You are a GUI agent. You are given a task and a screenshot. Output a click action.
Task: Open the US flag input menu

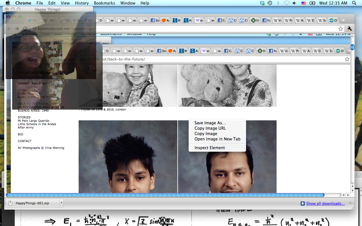tap(303, 3)
